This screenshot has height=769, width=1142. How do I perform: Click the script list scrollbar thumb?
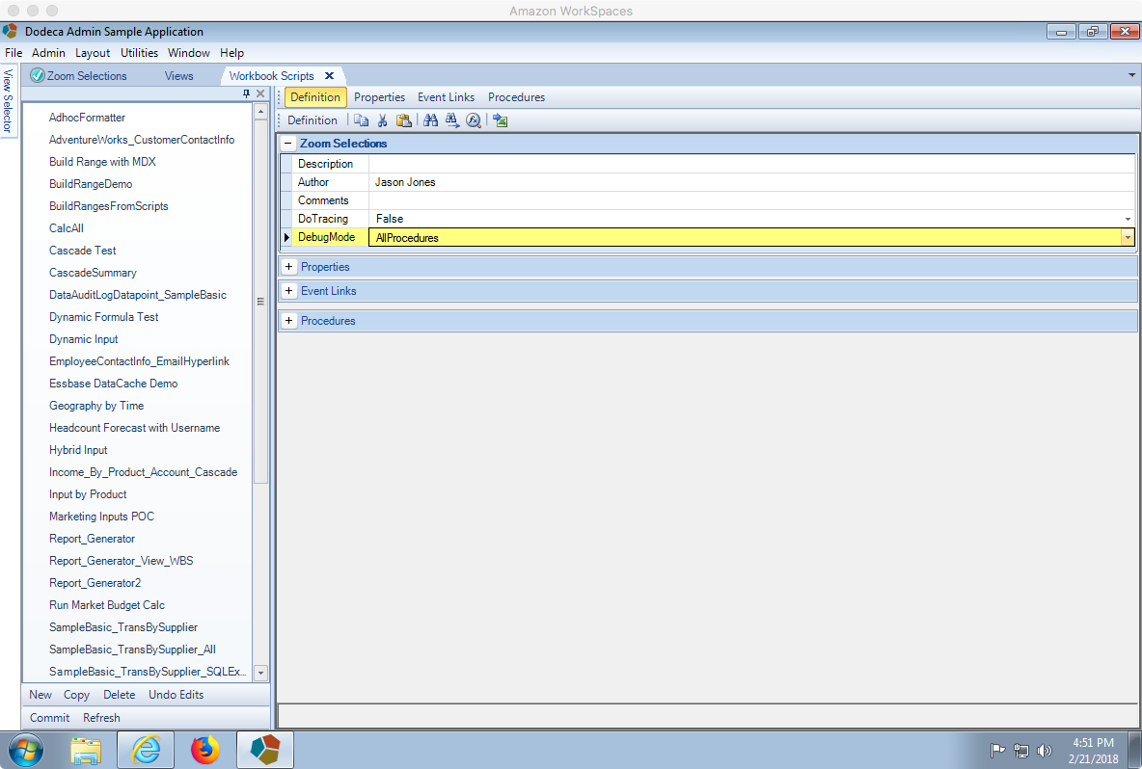[260, 302]
